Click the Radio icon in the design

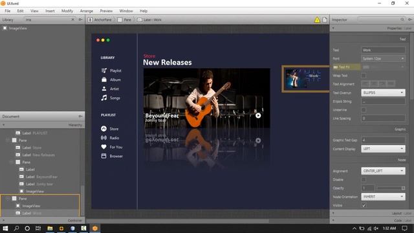103,138
